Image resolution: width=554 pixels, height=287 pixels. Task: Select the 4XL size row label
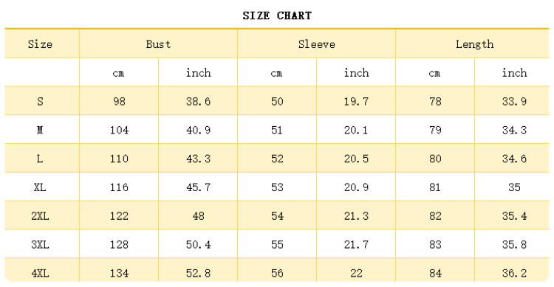40,273
